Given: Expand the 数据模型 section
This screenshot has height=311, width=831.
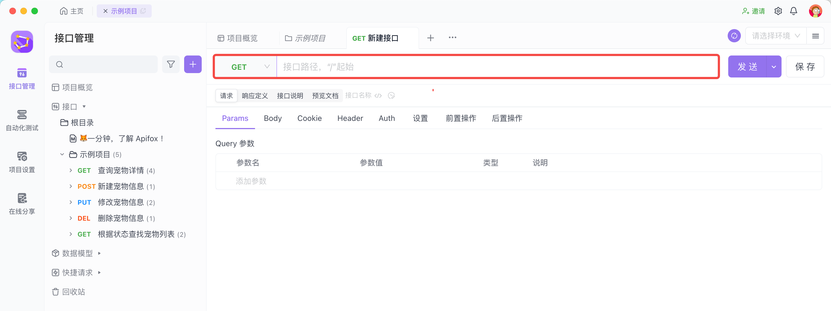Looking at the screenshot, I should click(x=99, y=253).
